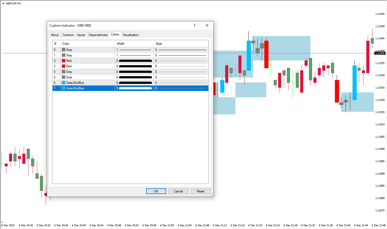Image resolution: width=387 pixels, height=229 pixels.
Task: Click the Reset button
Action: (x=201, y=191)
